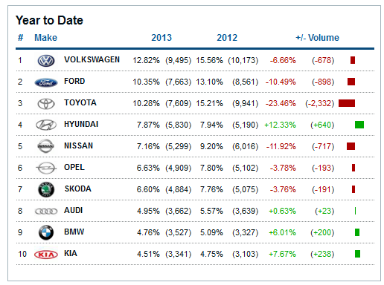Click Volkswagen's red volume bar
The image size is (384, 285).
(x=353, y=60)
